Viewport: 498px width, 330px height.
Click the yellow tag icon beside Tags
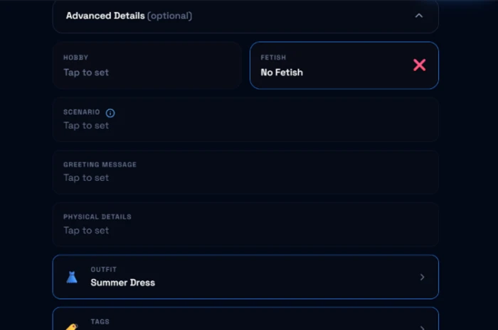click(x=72, y=327)
